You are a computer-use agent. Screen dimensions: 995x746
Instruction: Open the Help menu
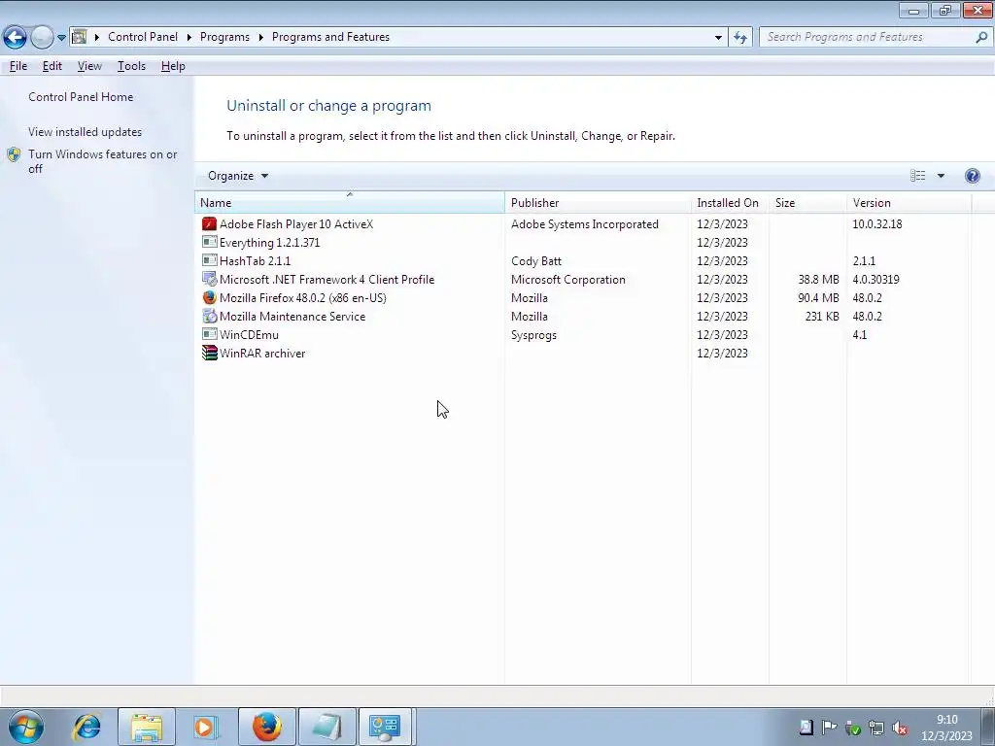pos(173,66)
